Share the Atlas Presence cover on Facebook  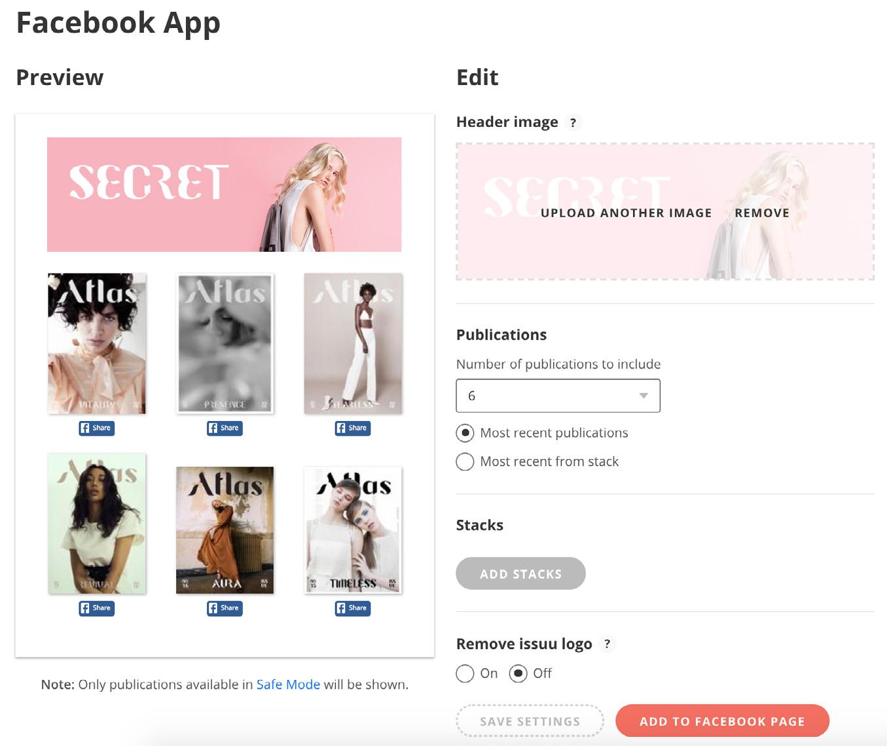click(225, 428)
